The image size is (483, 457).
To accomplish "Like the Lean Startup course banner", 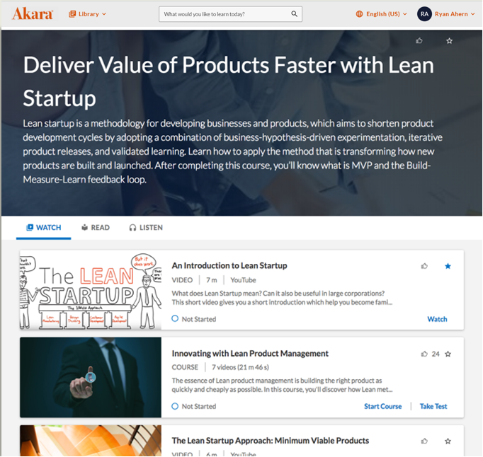I will 419,40.
